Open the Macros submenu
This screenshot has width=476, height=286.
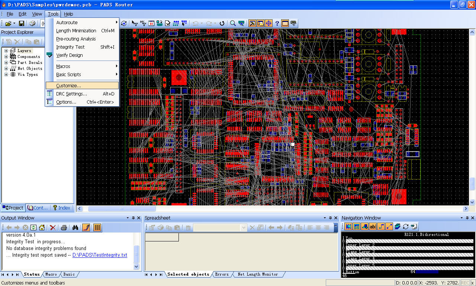[x=82, y=66]
